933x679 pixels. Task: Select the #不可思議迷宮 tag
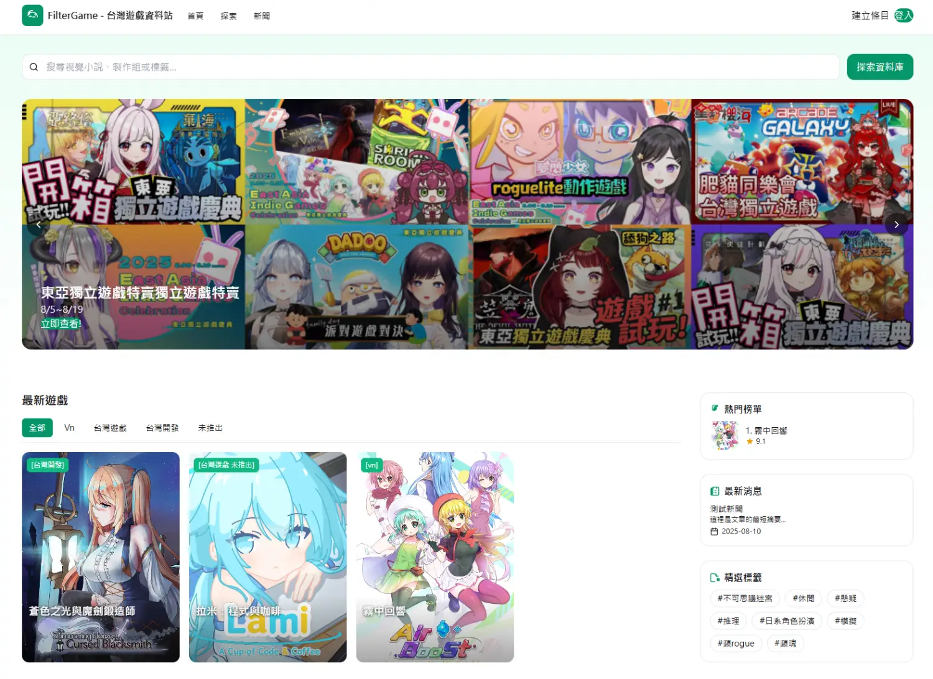click(745, 598)
